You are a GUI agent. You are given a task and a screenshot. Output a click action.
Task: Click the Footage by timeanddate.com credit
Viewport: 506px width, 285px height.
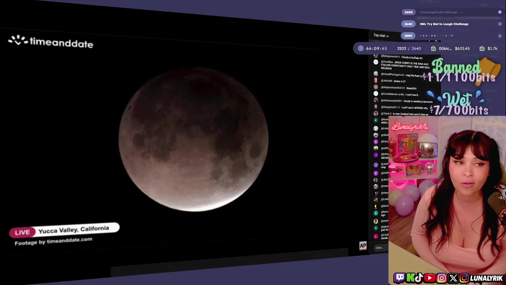pyautogui.click(x=53, y=241)
